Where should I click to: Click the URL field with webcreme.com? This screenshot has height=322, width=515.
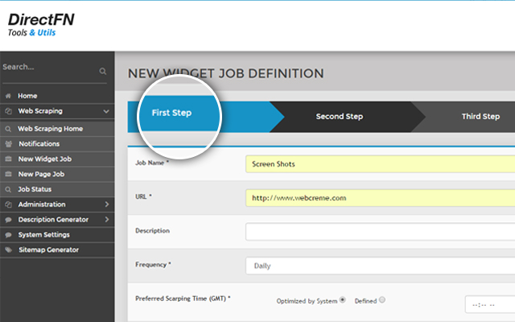[380, 198]
